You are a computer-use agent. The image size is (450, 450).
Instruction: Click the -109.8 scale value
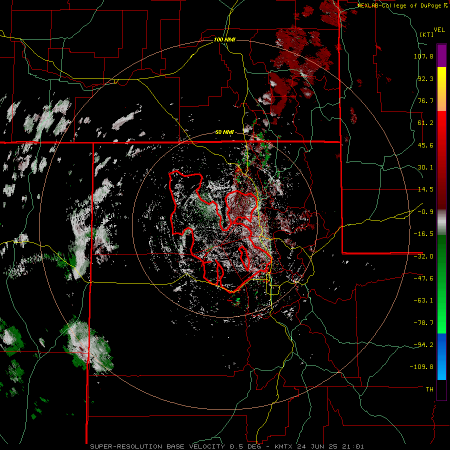point(421,367)
